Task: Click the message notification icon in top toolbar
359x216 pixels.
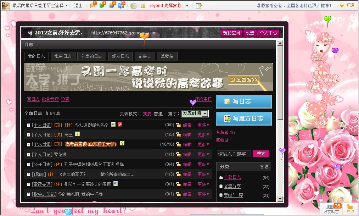Action: coord(92,5)
